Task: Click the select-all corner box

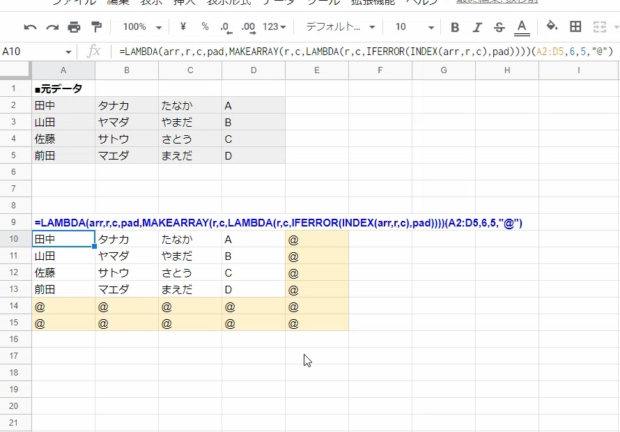Action: (15, 70)
